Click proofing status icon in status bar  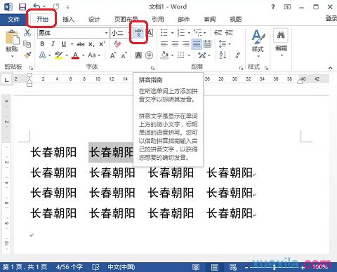(x=95, y=267)
